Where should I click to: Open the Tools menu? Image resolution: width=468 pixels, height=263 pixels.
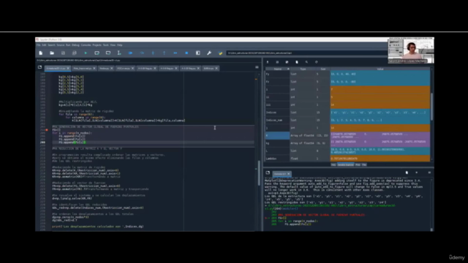click(105, 45)
